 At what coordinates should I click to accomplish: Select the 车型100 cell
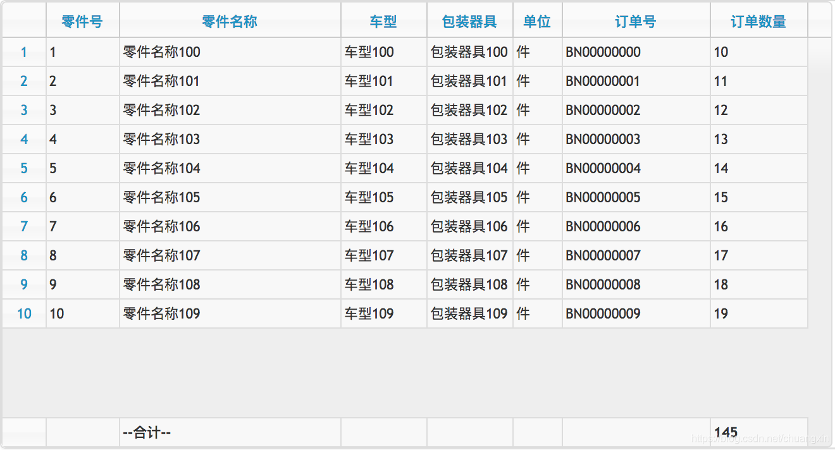[x=384, y=52]
